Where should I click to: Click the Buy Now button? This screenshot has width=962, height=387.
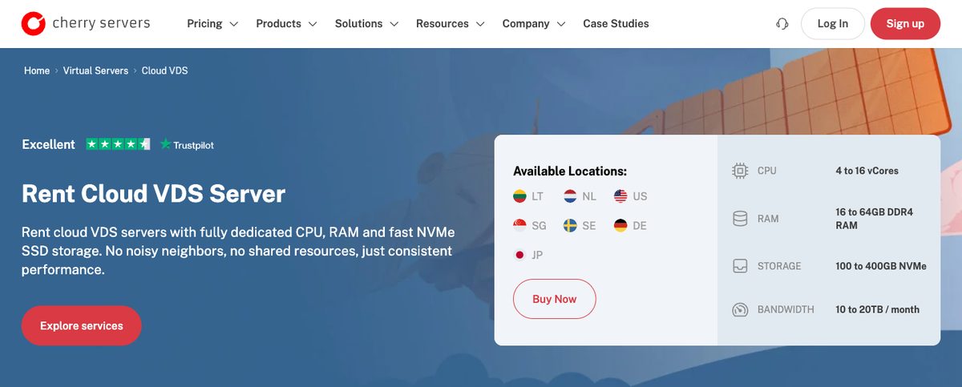click(555, 299)
